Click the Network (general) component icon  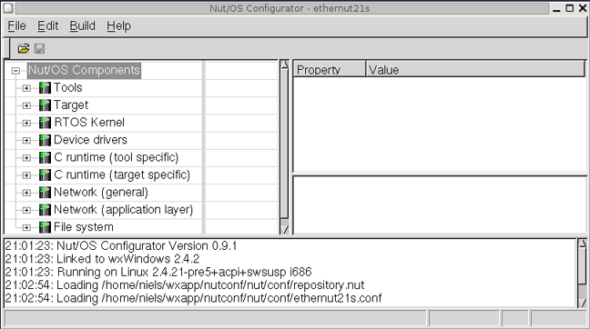coord(45,193)
